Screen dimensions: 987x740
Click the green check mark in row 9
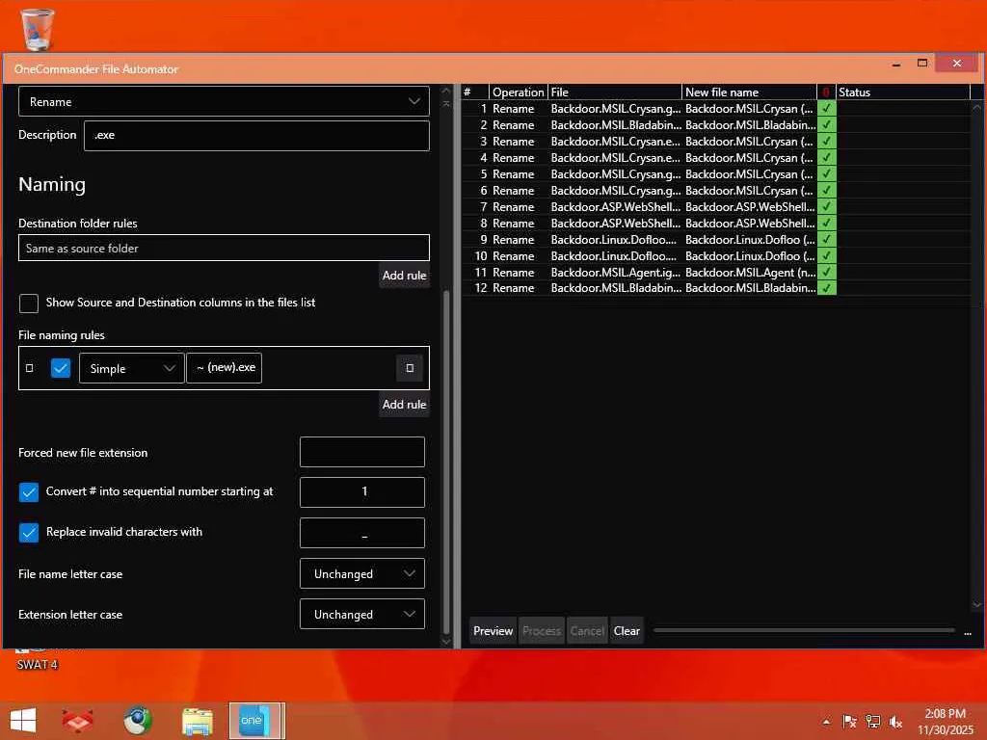(826, 239)
